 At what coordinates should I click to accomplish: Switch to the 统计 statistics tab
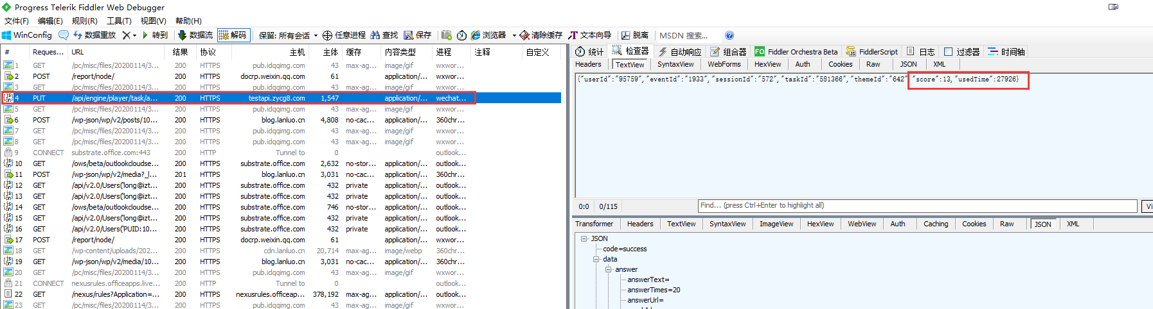click(589, 52)
